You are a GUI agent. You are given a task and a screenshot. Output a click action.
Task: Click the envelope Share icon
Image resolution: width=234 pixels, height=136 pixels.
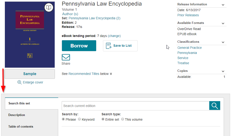tap(66, 57)
